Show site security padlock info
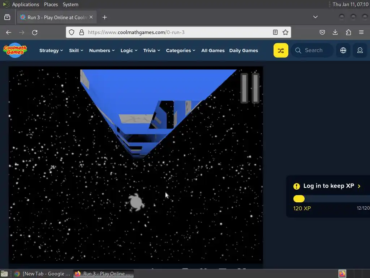Screen dimensions: 370x278 [x=82, y=32]
